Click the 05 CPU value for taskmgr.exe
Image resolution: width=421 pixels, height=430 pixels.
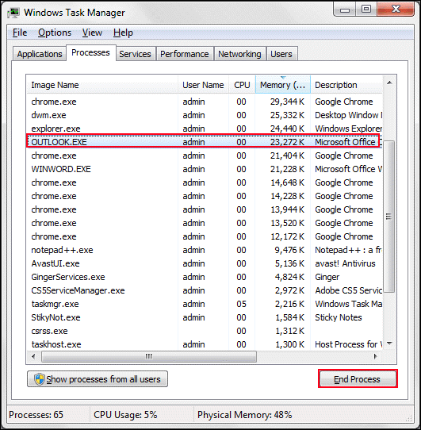(242, 304)
